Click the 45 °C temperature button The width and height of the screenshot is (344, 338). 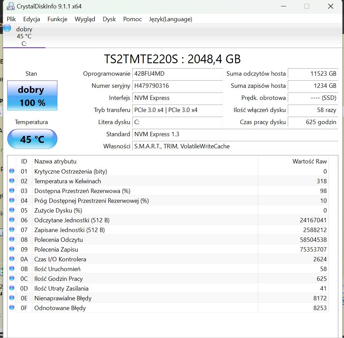[32, 139]
